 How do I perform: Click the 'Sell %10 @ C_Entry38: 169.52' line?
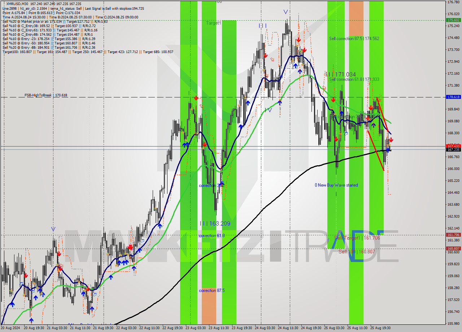point(49,26)
